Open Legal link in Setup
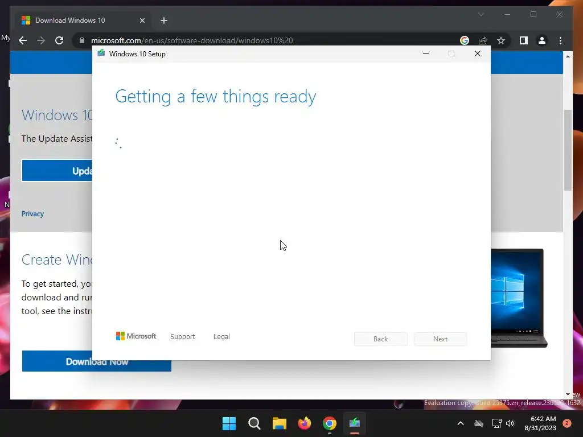The height and width of the screenshot is (437, 583). pos(221,337)
